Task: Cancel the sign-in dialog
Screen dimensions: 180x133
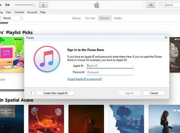Action: 154,93
